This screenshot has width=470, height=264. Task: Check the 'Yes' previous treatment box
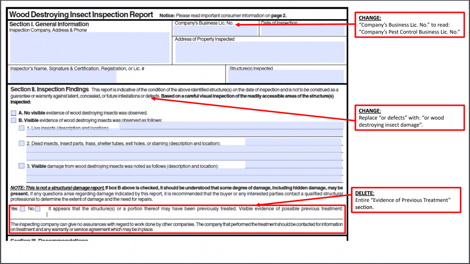click(x=23, y=209)
